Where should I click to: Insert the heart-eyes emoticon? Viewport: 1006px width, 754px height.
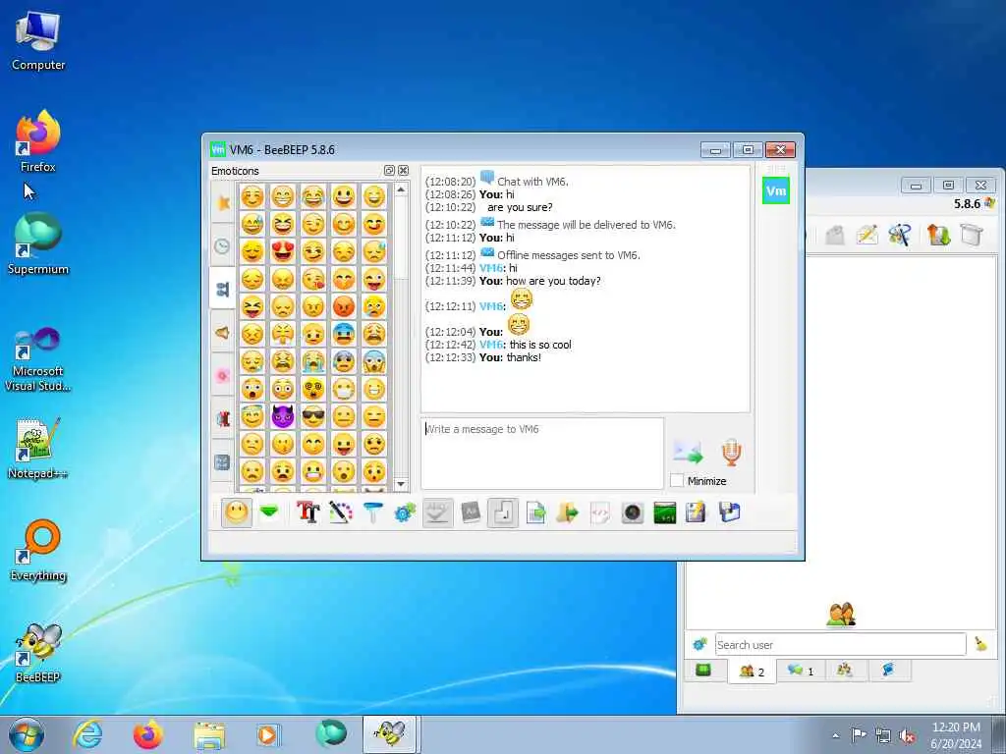pos(282,251)
